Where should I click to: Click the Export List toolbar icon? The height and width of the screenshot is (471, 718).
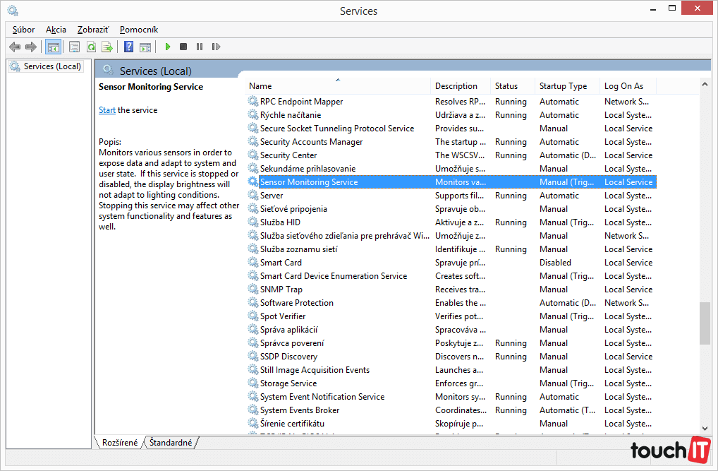pos(107,47)
